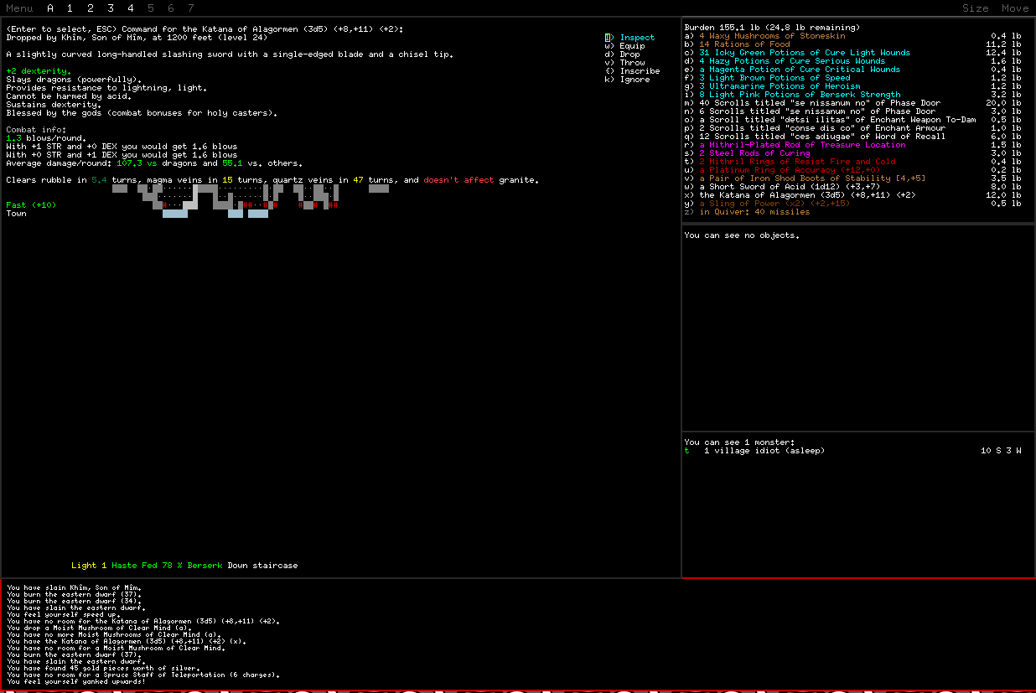Click the Move control in top bar
Viewport: 1036px width, 693px height.
point(1015,8)
